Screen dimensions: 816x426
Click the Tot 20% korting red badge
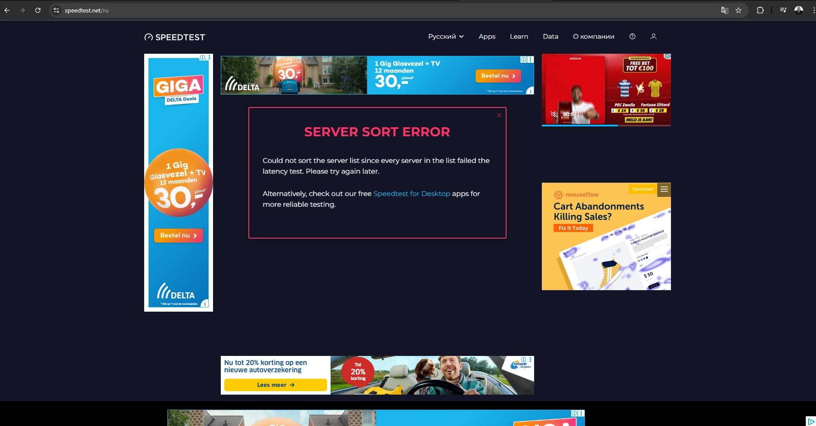point(358,372)
